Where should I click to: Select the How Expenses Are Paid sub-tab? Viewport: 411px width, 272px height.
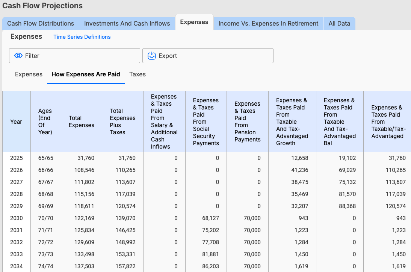tap(86, 74)
